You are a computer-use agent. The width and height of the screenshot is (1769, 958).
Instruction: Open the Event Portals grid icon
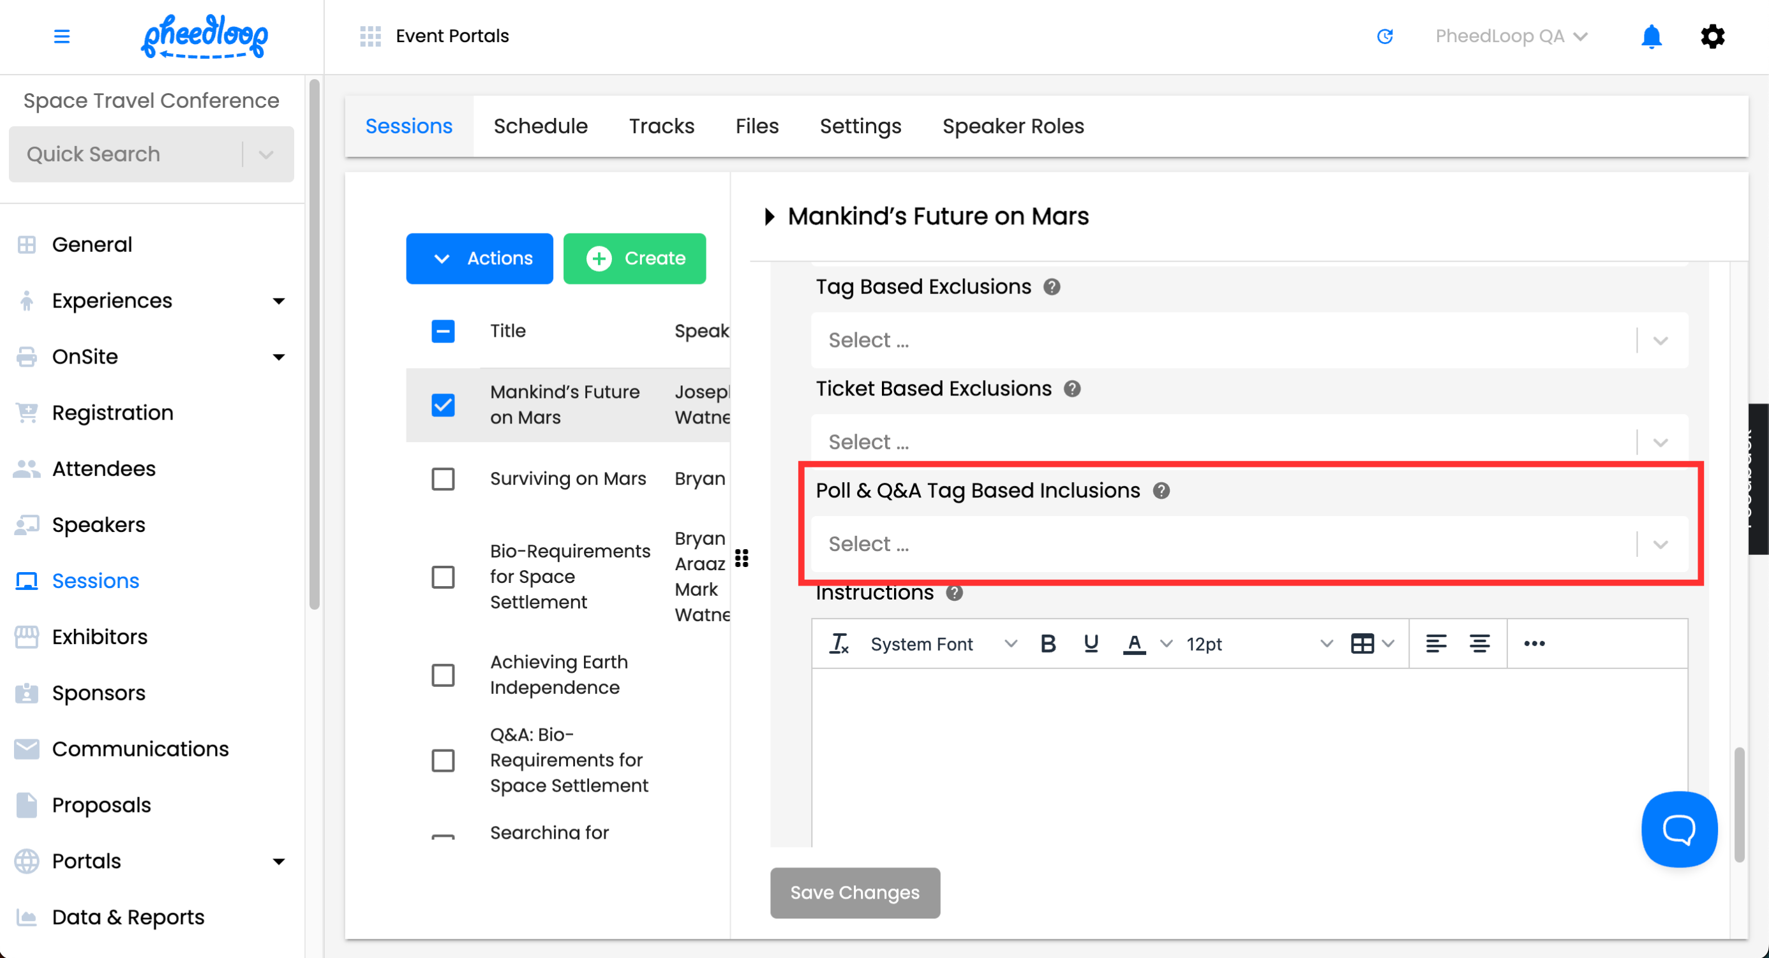point(370,36)
